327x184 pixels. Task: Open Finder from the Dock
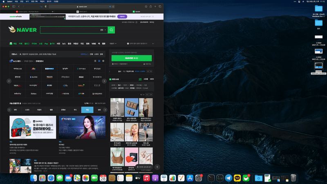tap(34, 178)
